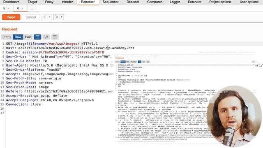Screen dimensions: 263x148
Task: Switch to the Logger tab
Action: (x=175, y=2)
